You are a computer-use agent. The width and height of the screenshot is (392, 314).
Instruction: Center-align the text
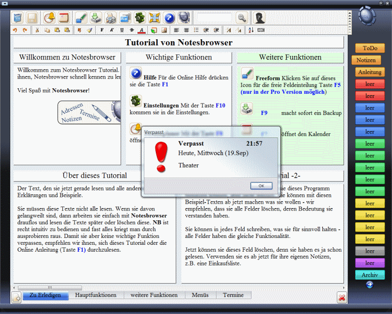tap(186, 30)
